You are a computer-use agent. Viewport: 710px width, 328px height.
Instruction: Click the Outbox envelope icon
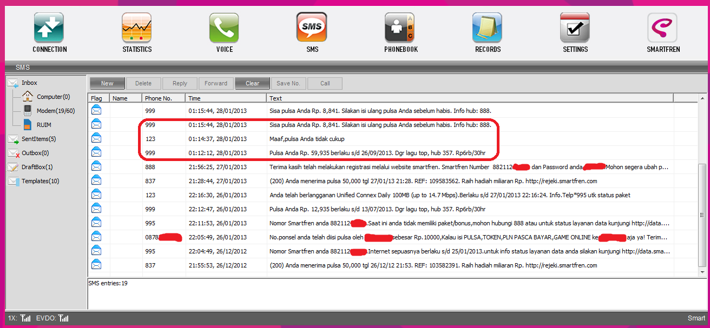point(12,153)
